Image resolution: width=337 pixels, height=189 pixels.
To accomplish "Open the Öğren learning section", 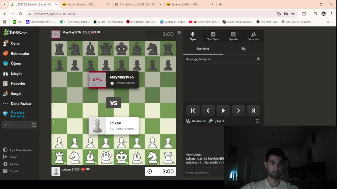I will point(16,63).
